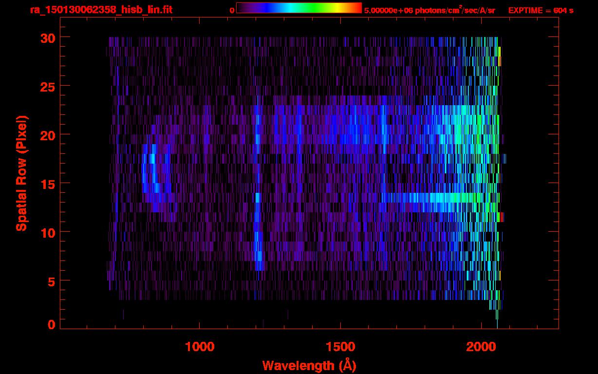
Task: Click the rainbow color scale bar
Action: click(x=299, y=8)
